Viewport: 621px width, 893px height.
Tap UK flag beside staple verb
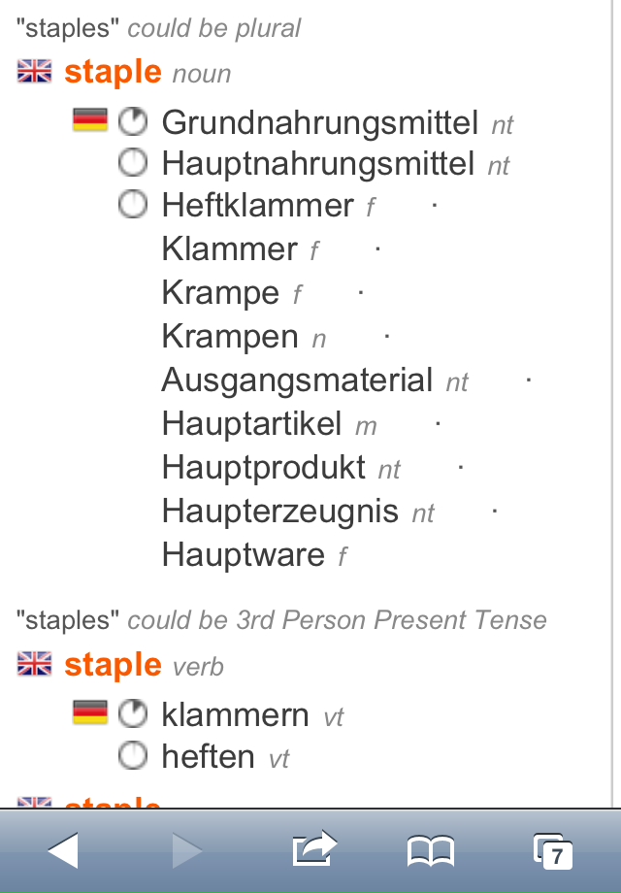pyautogui.click(x=35, y=665)
